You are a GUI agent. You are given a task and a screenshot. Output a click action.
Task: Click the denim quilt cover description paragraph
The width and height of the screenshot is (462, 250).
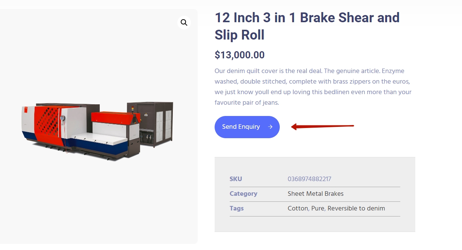[313, 87]
